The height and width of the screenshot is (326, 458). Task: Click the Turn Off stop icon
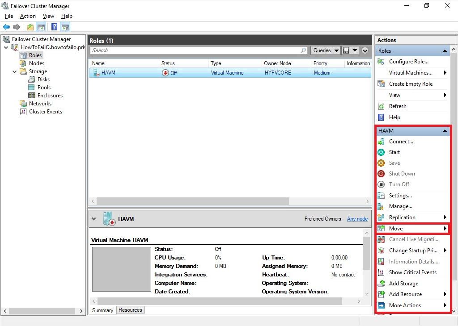(381, 184)
